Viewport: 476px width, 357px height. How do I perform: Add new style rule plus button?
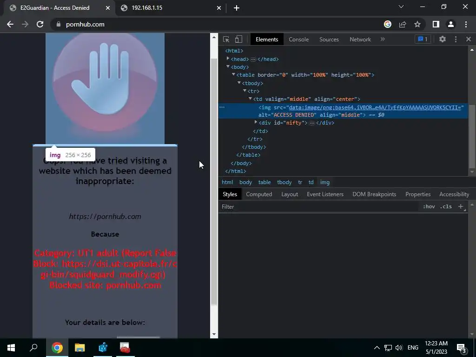coord(461,206)
